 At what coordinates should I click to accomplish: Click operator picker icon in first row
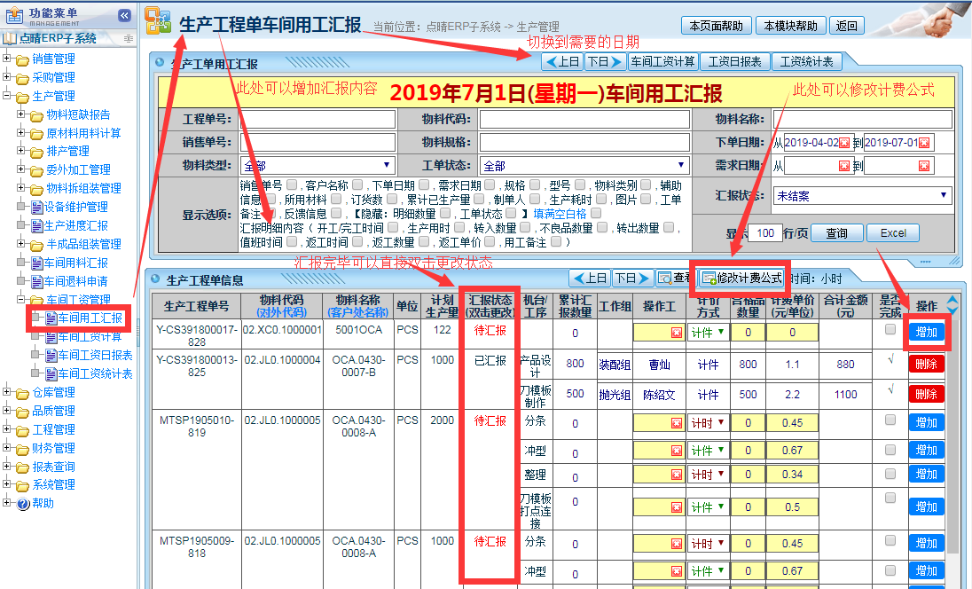(676, 333)
